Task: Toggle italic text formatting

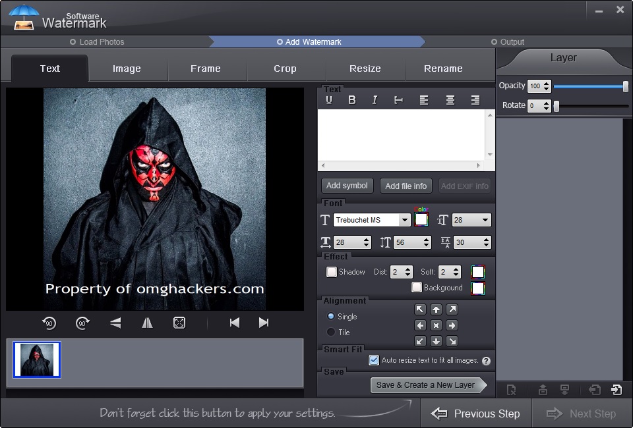Action: click(375, 100)
